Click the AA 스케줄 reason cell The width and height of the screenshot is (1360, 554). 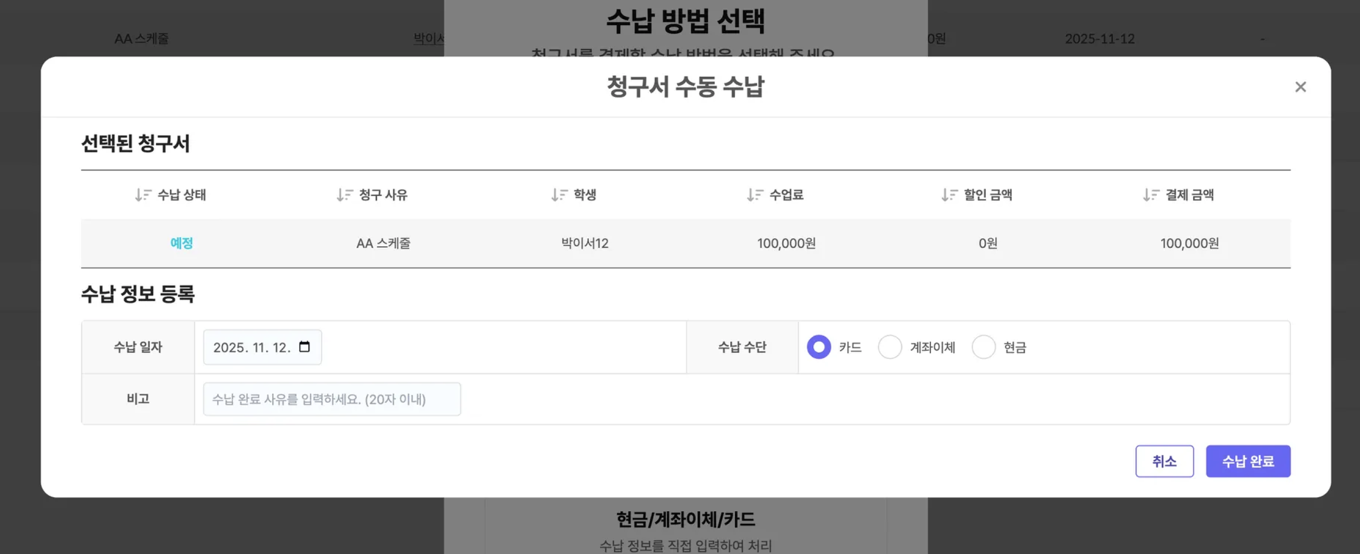pyautogui.click(x=383, y=243)
